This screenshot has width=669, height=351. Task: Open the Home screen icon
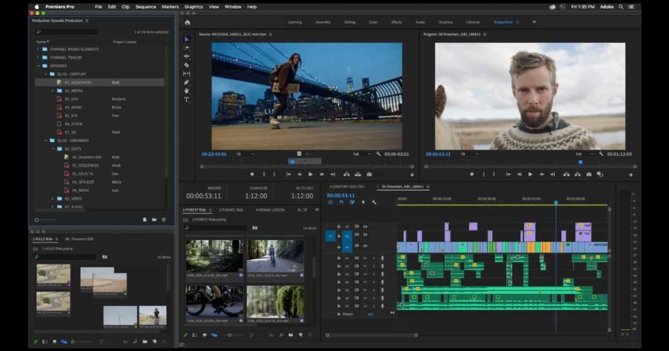[x=188, y=22]
